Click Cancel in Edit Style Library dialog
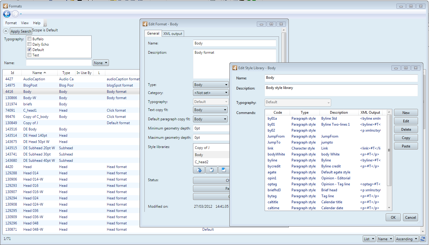Image resolution: width=429 pixels, height=245 pixels. (410, 217)
